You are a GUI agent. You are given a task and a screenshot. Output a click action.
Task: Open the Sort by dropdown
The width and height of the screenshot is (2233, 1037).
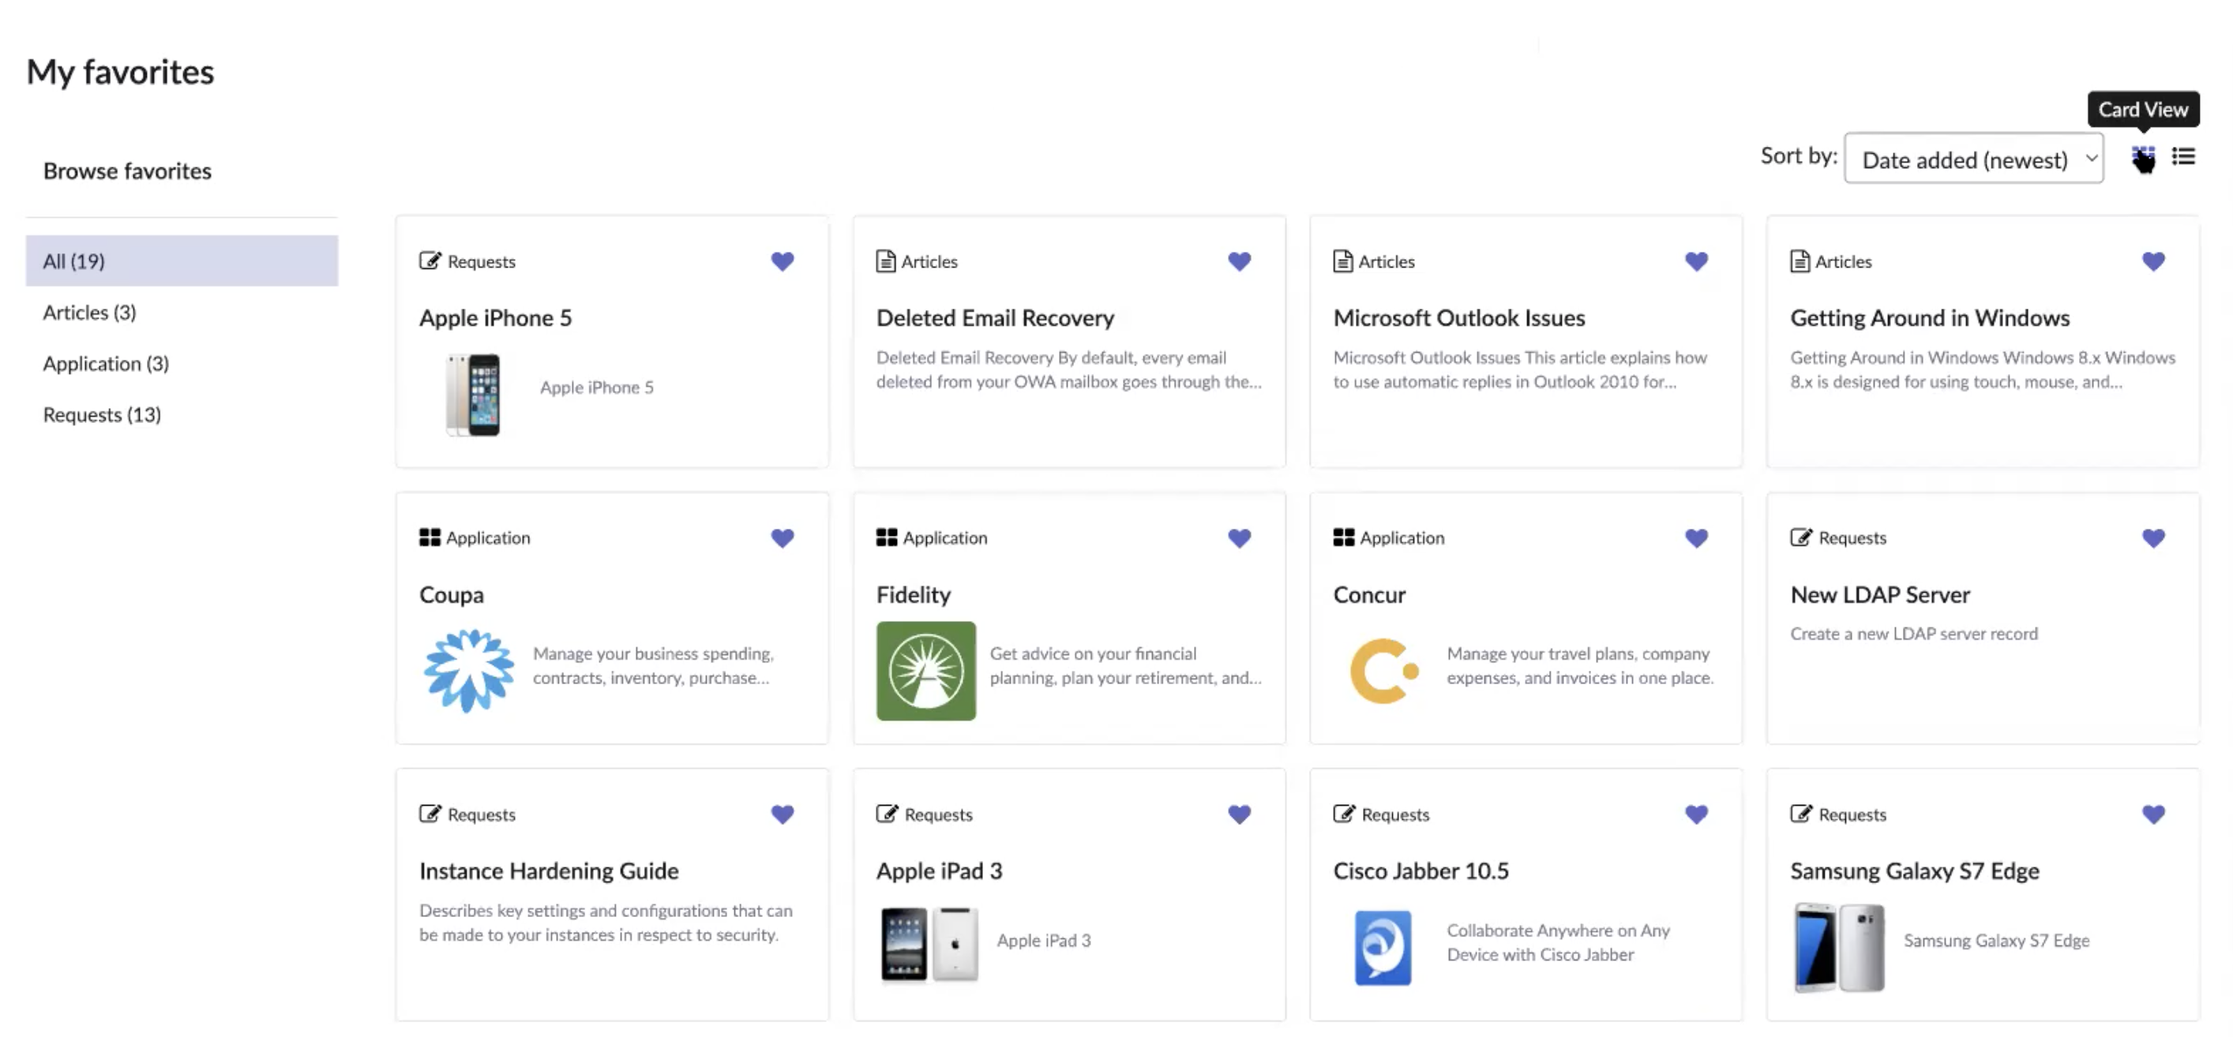tap(1973, 159)
